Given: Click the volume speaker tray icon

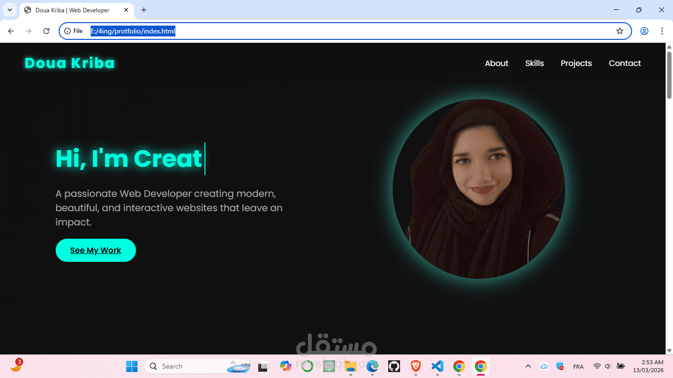Looking at the screenshot, I should (x=608, y=366).
